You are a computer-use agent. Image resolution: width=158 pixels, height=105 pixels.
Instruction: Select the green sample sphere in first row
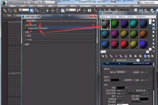[115, 24]
